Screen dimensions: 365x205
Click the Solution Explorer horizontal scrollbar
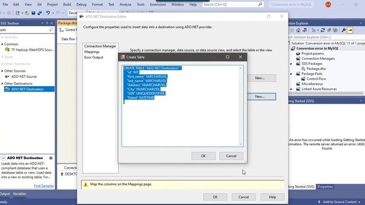click(326, 93)
